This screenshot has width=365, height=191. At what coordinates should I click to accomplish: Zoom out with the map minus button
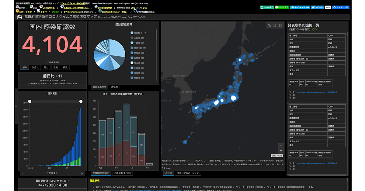tap(280, 151)
